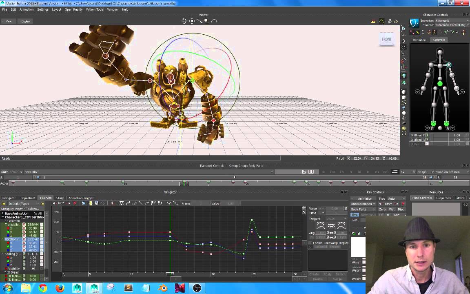This screenshot has width=470, height=294.
Task: Delete key with red X in Key Controls
Action: 403,204
